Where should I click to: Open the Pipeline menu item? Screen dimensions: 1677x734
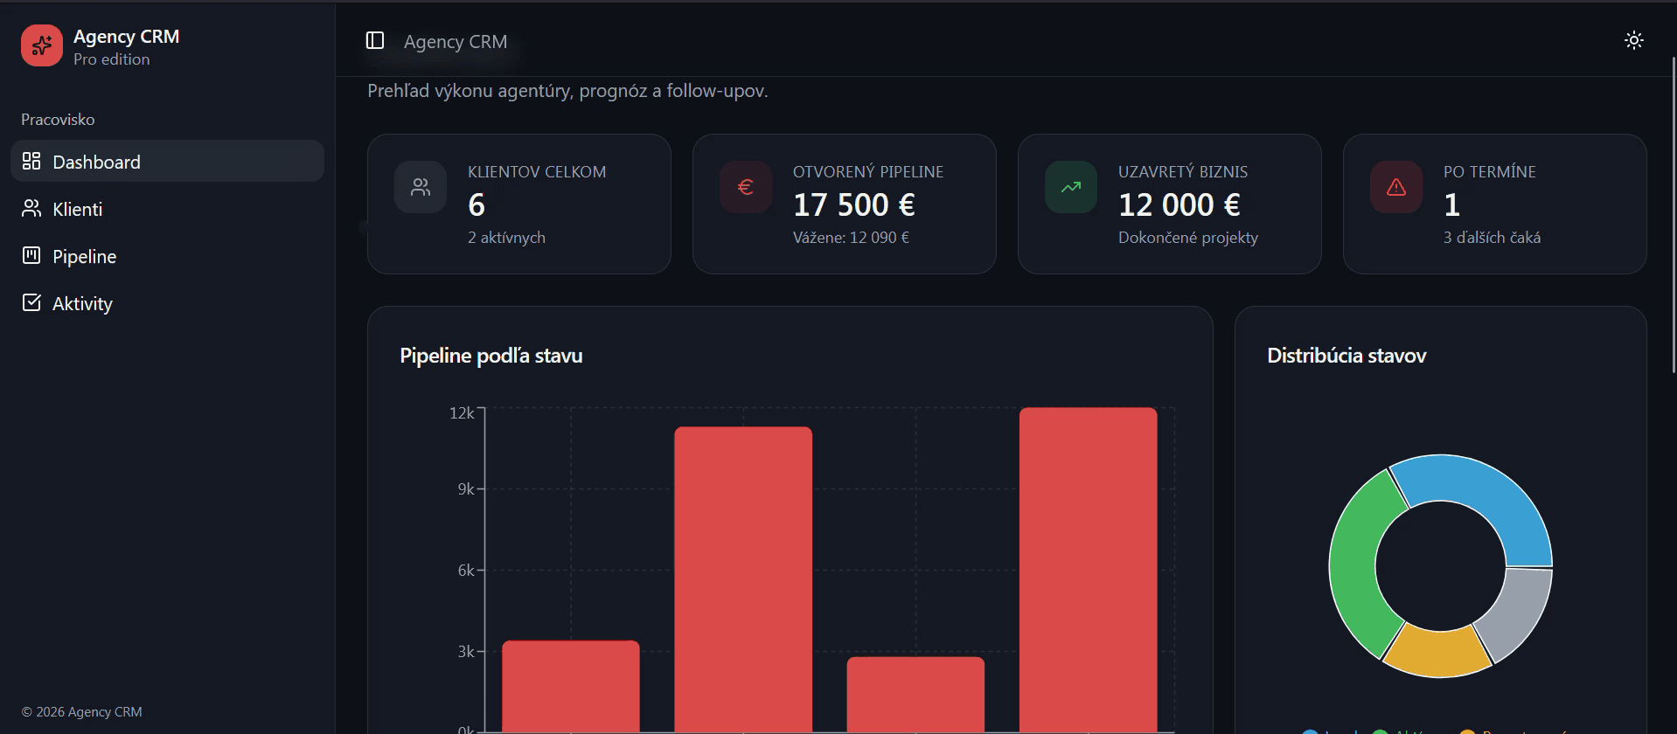pos(167,255)
